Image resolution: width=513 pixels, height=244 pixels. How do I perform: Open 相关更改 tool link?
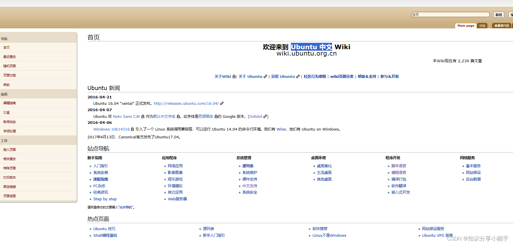tap(10, 159)
